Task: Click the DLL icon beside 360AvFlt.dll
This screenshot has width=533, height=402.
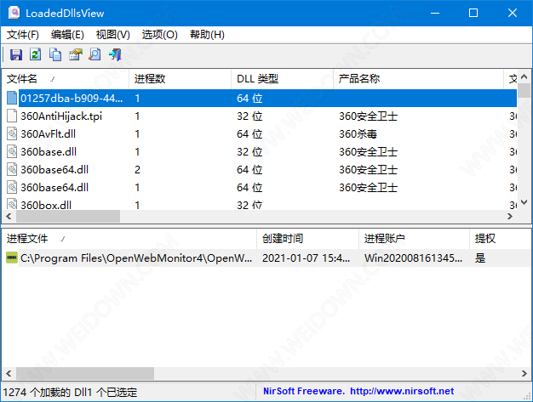Action: pyautogui.click(x=12, y=133)
